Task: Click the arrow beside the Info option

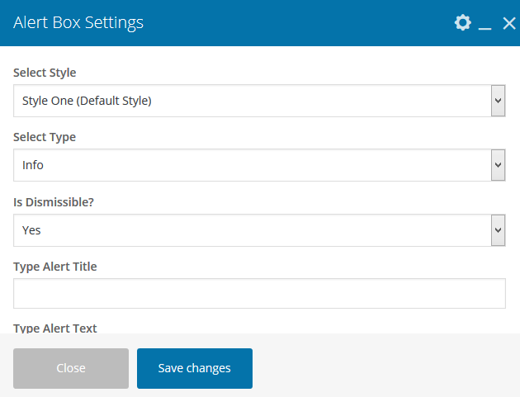Action: [498, 165]
